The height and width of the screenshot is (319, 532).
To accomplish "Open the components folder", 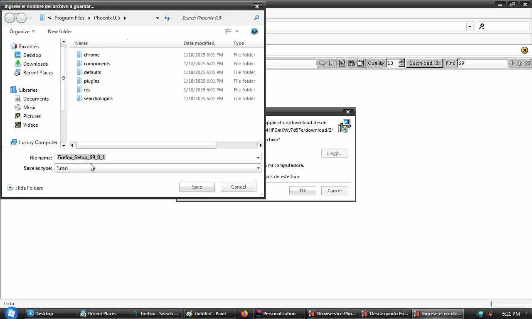I will pos(97,64).
